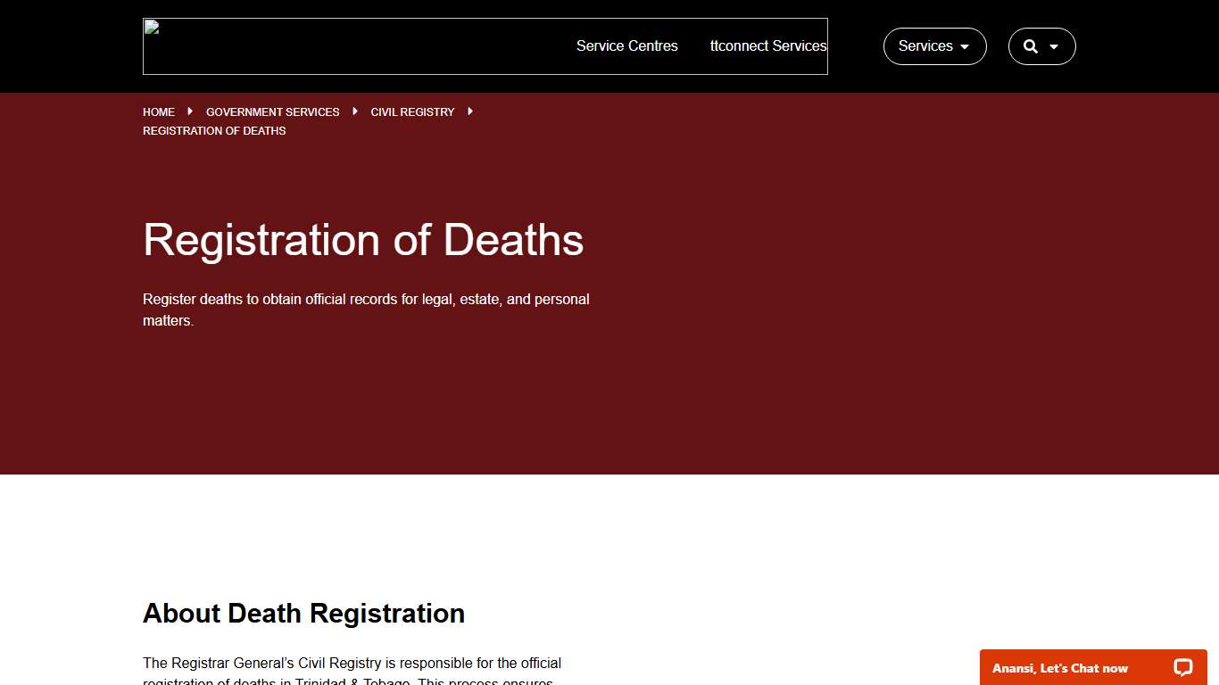Image resolution: width=1219 pixels, height=685 pixels.
Task: Open the caret next to the search icon
Action: (1053, 46)
